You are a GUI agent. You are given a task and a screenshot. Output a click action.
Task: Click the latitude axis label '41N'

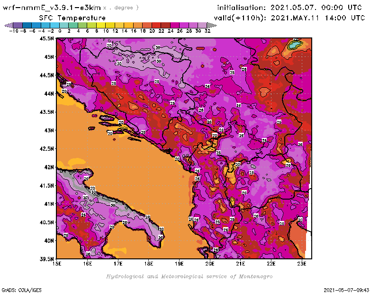click(49, 204)
